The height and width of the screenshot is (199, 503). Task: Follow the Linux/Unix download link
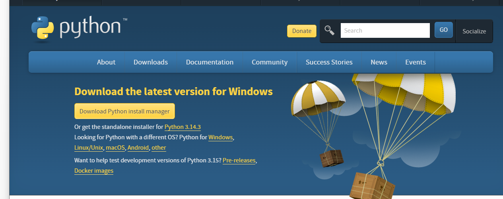pyautogui.click(x=89, y=148)
